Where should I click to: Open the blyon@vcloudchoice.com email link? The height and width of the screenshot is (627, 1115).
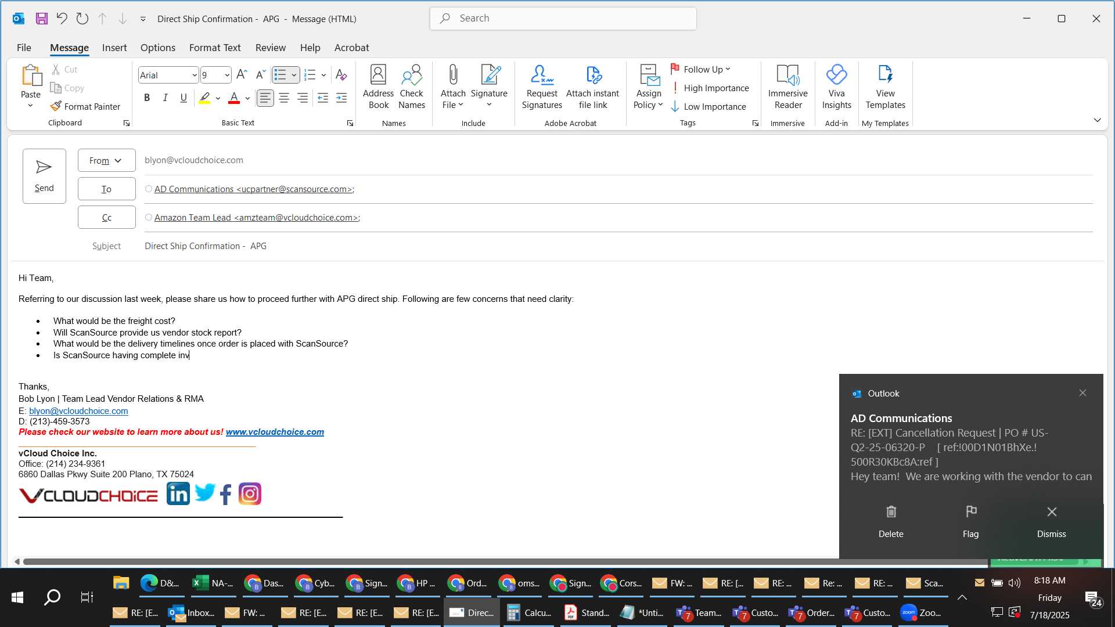(78, 411)
